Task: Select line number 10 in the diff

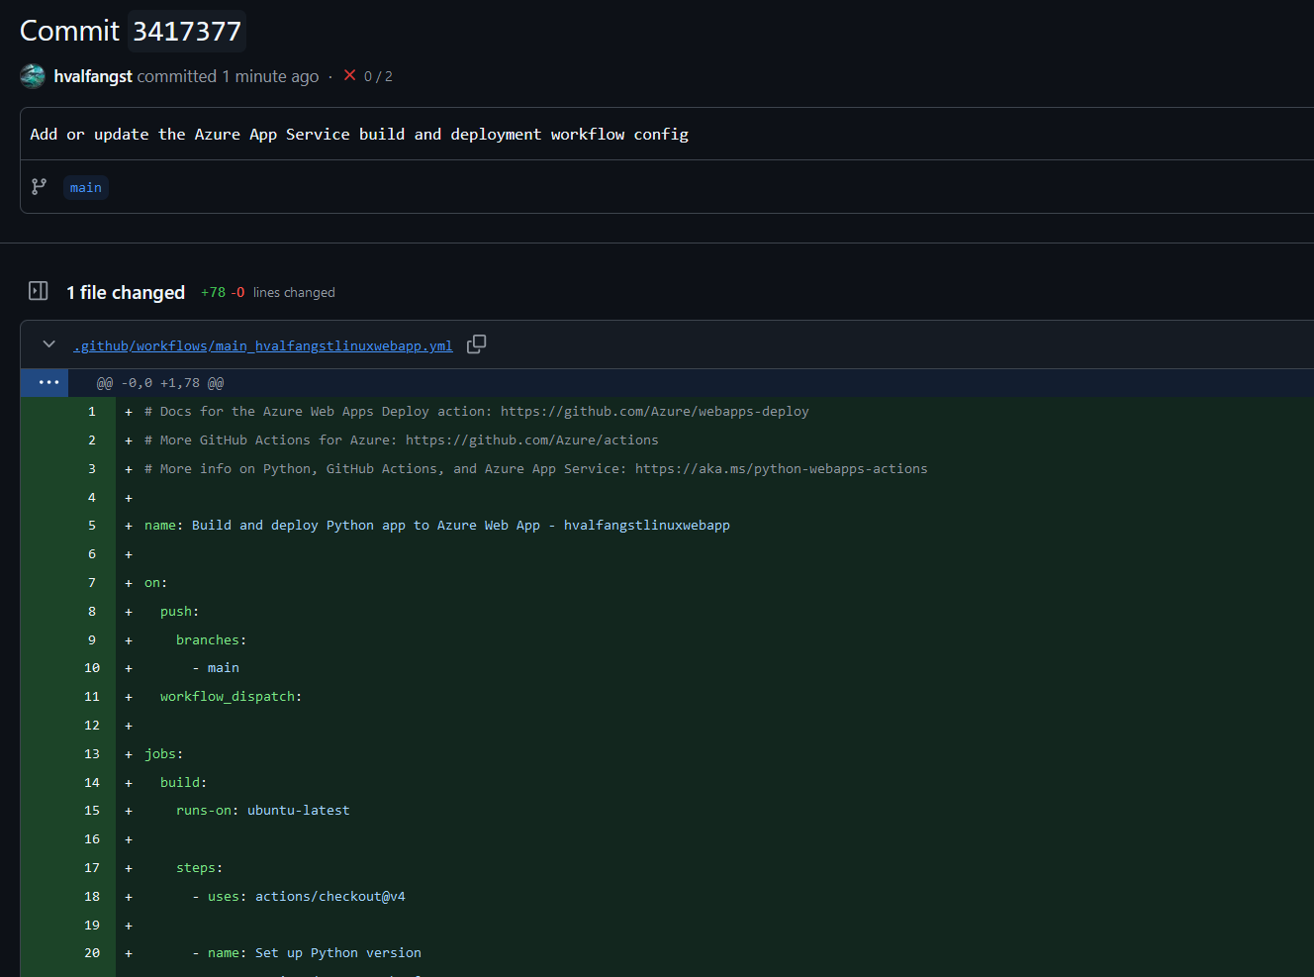Action: 92,668
